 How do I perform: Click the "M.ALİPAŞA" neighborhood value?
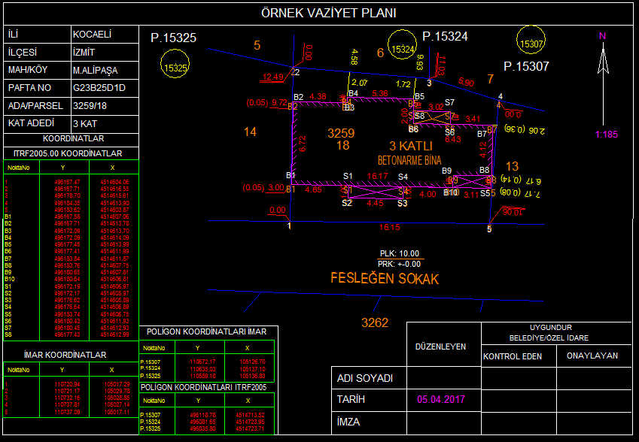[x=96, y=71]
